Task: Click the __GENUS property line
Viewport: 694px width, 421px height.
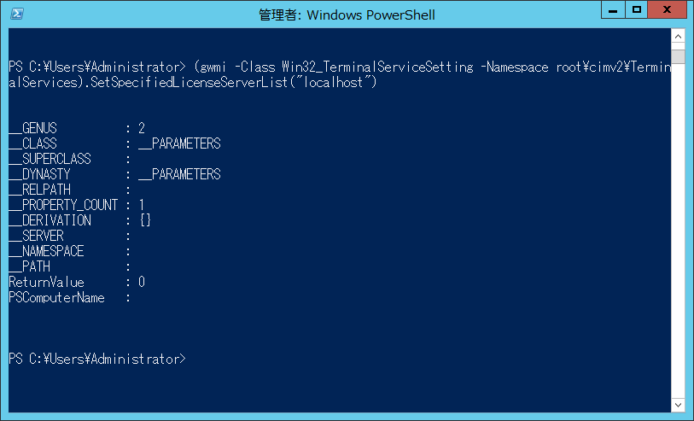Action: pos(77,128)
